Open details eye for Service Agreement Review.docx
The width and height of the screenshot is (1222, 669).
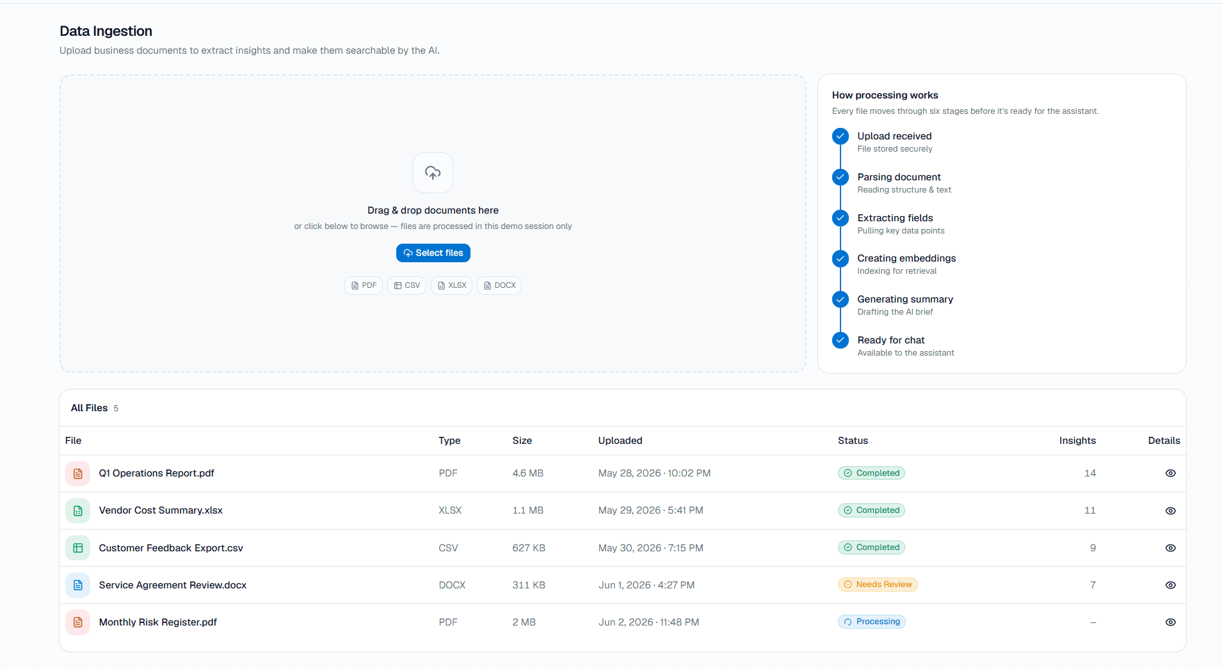click(1170, 585)
